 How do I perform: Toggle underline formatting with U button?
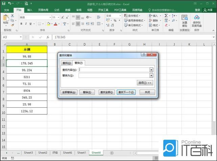coord(30,24)
